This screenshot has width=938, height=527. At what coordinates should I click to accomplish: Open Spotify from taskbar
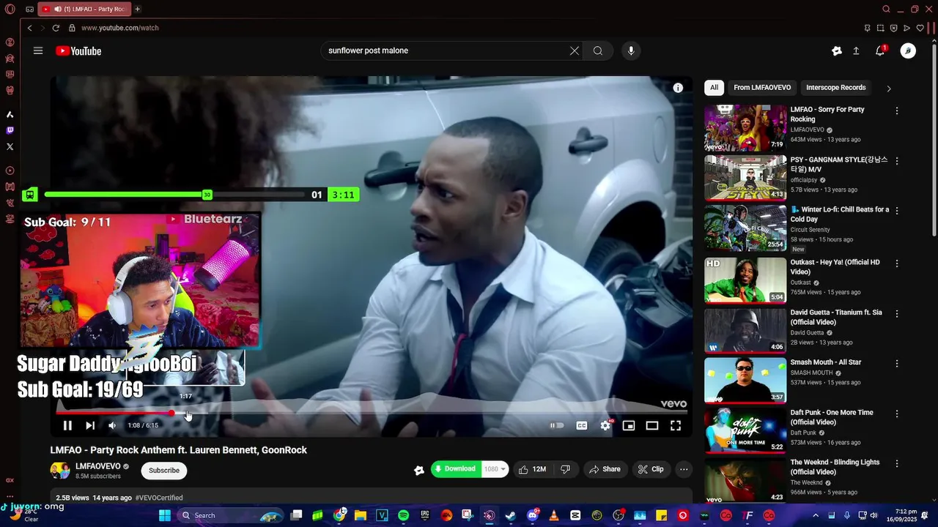click(403, 515)
